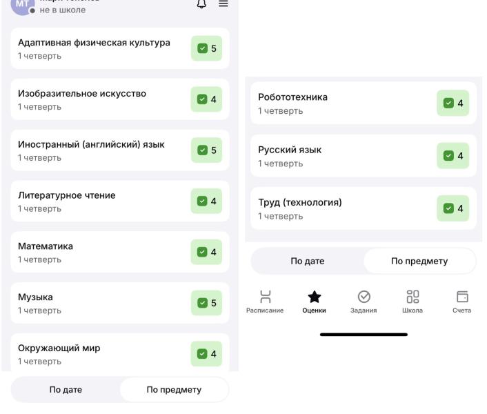Viewport: 487px width, 414px height.
Task: Tap the Музыка grade 5 badge
Action: (206, 303)
